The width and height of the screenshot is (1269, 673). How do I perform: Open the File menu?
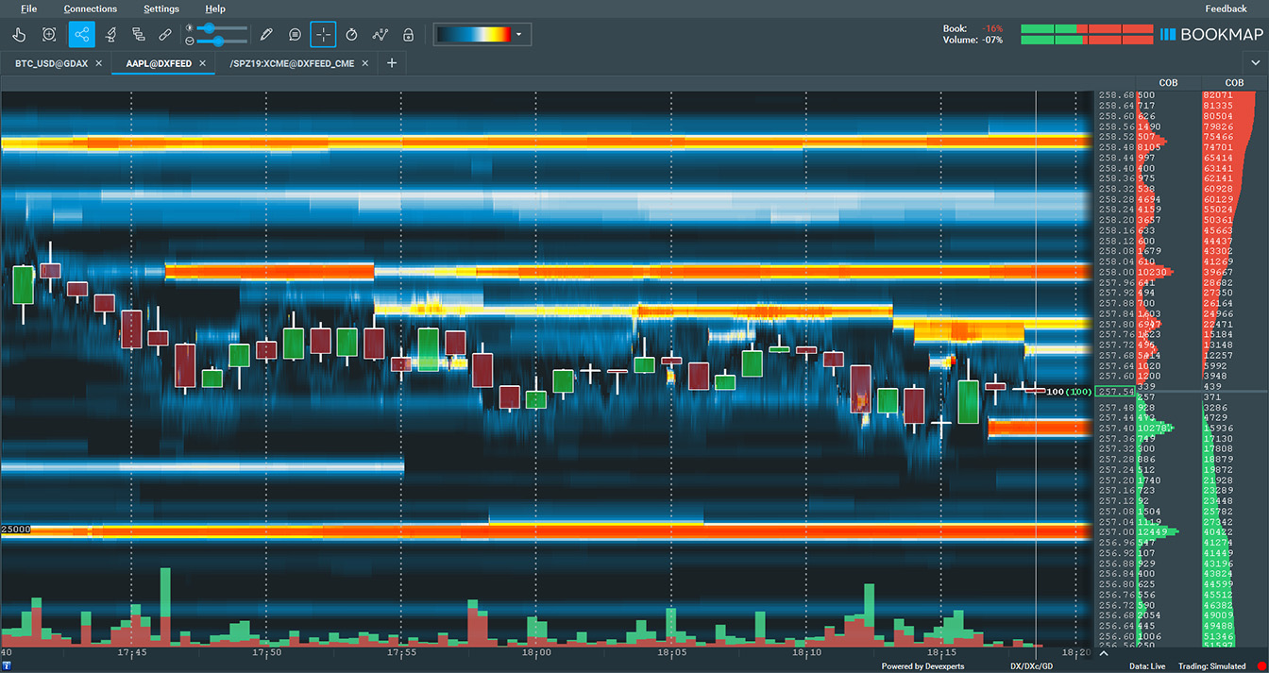(29, 8)
